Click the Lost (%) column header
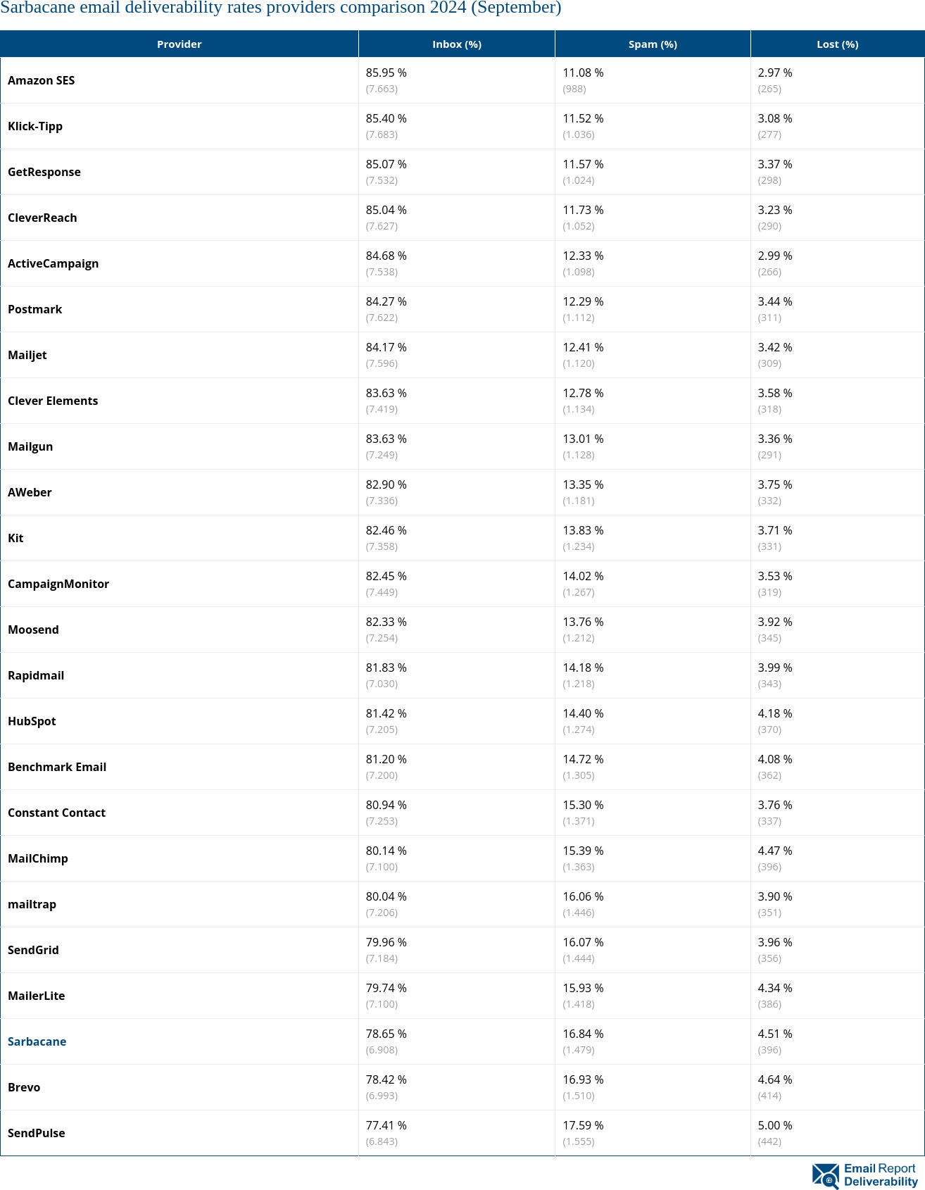925x1190 pixels. click(837, 44)
